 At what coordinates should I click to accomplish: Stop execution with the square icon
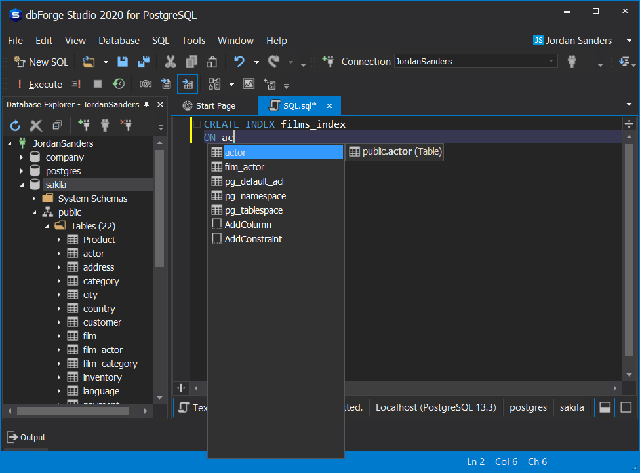click(98, 84)
